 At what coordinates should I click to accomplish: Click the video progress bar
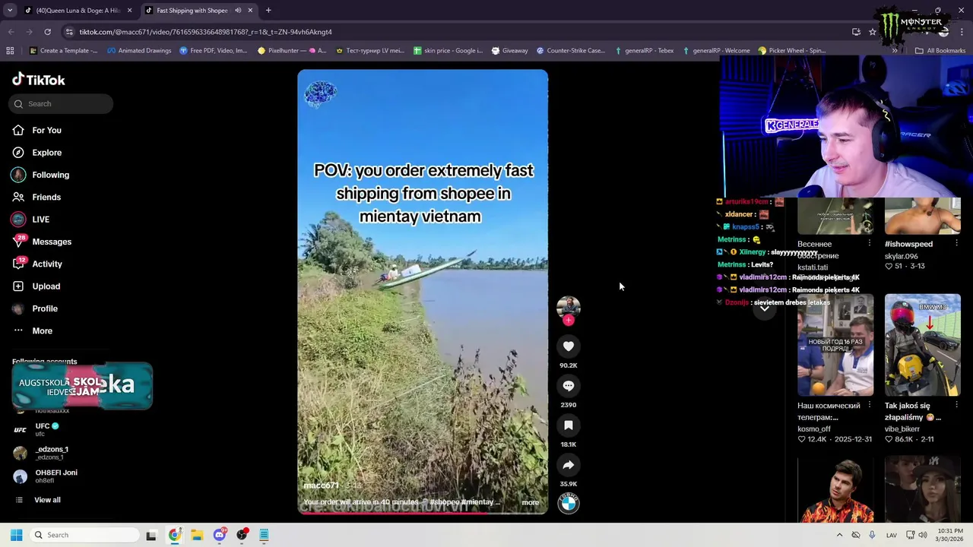(423, 513)
